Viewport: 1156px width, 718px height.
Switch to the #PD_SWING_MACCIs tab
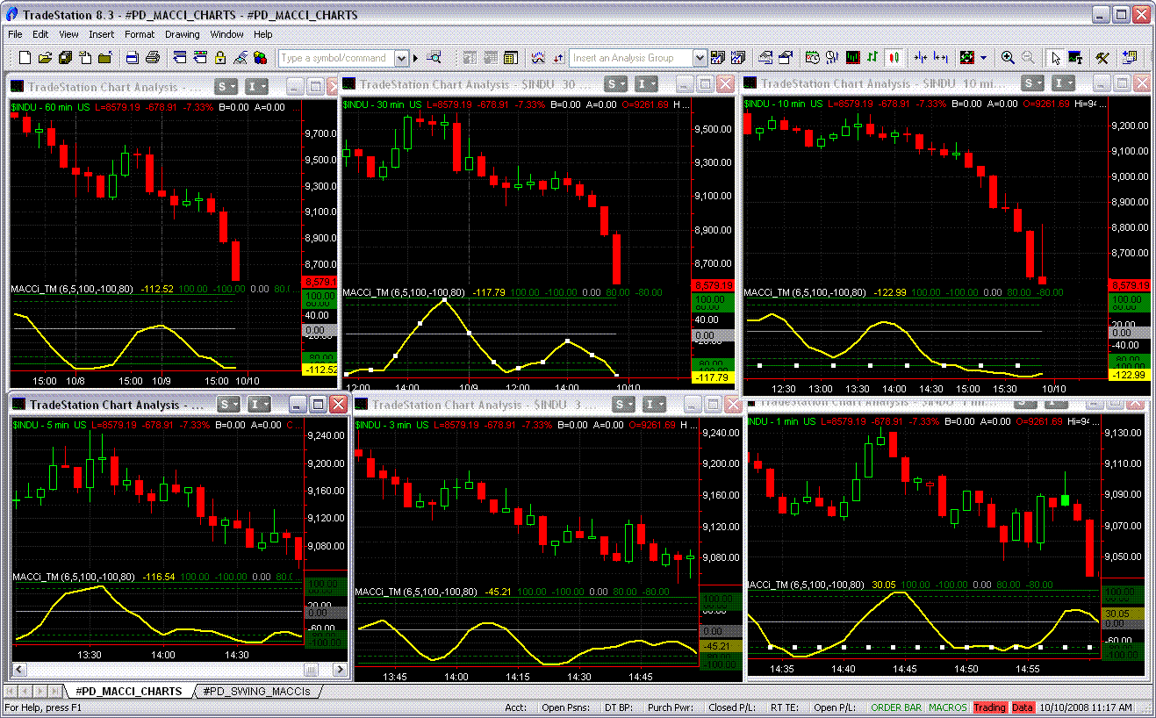tap(256, 691)
